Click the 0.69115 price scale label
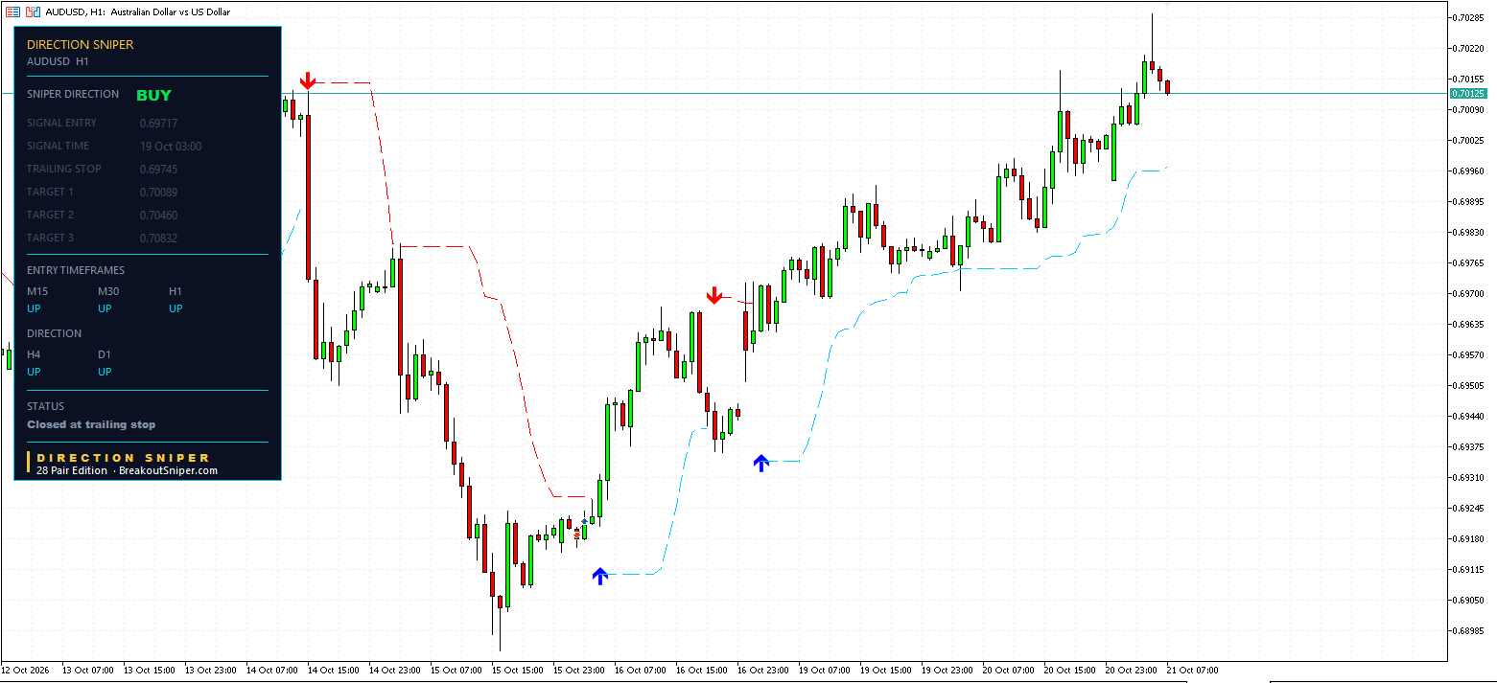 point(1469,569)
